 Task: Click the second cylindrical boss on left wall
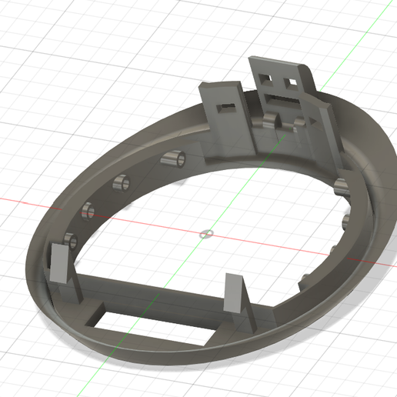pos(122,184)
